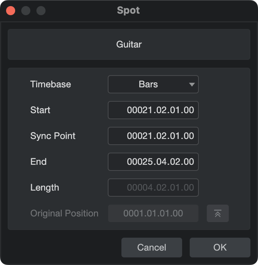Open the Timebase Bars dropdown
This screenshot has width=258, height=265.
coord(153,84)
